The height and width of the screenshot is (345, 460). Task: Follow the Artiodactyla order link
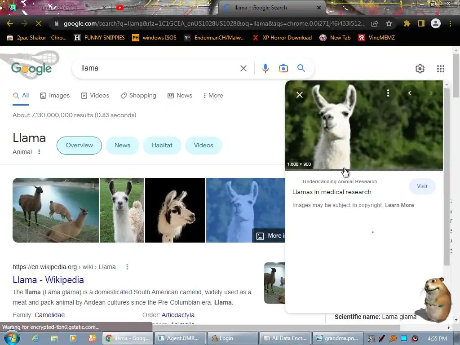pyautogui.click(x=178, y=315)
